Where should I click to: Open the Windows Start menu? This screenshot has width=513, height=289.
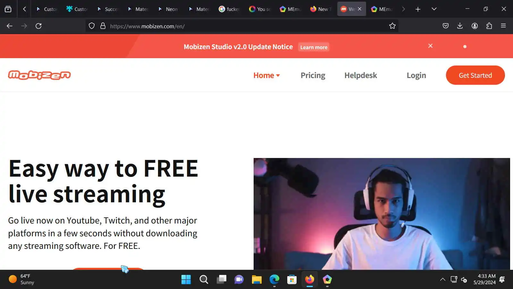pos(186,279)
